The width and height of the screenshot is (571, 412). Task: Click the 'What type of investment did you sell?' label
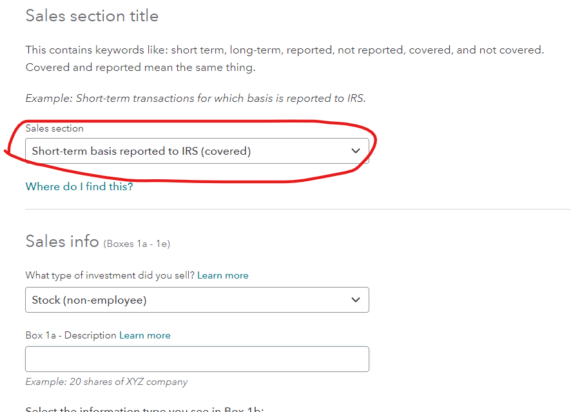pyautogui.click(x=110, y=275)
